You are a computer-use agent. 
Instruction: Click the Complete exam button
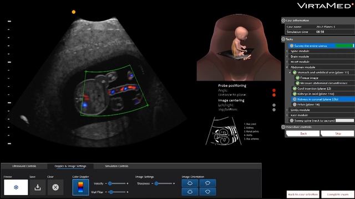[x=338, y=194]
